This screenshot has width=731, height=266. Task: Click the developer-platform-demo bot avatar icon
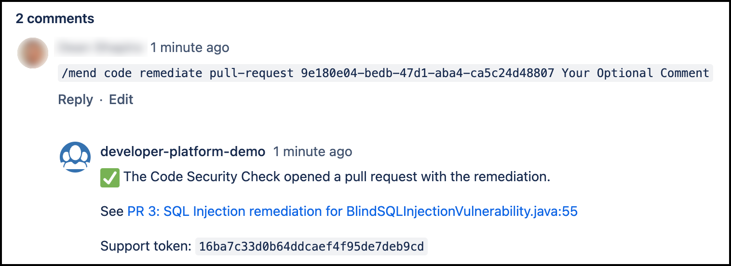(x=75, y=157)
